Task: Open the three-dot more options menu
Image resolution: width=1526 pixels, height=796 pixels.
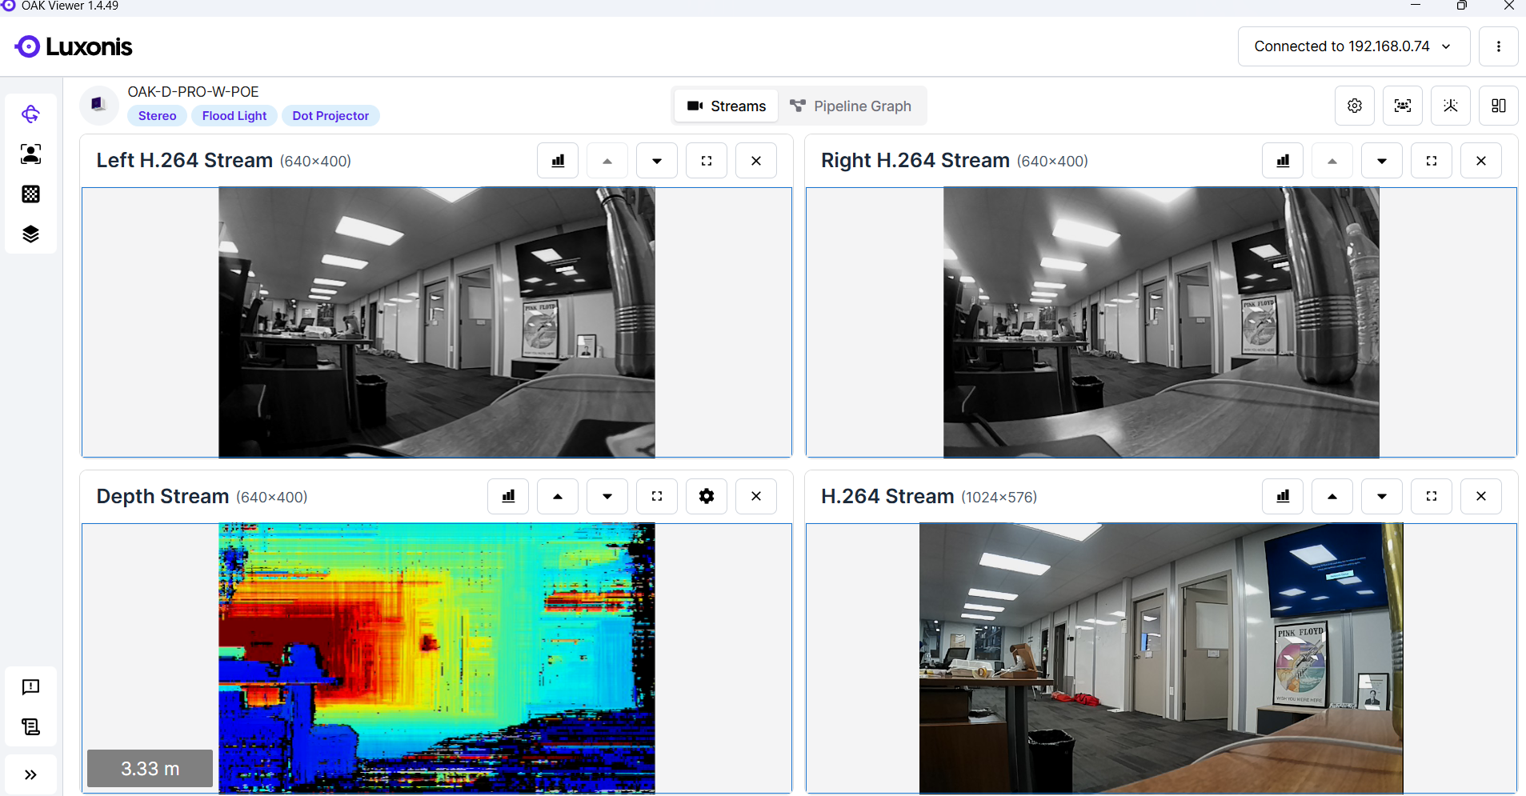Action: (1498, 46)
